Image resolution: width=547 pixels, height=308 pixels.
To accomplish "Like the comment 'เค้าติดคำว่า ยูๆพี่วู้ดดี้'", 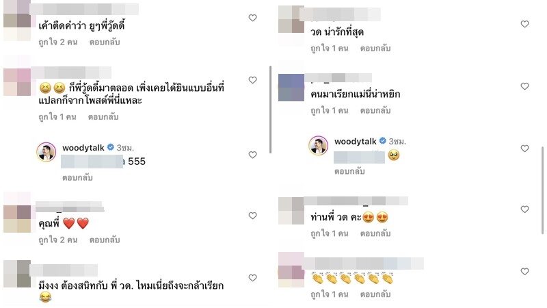I will pos(252,18).
